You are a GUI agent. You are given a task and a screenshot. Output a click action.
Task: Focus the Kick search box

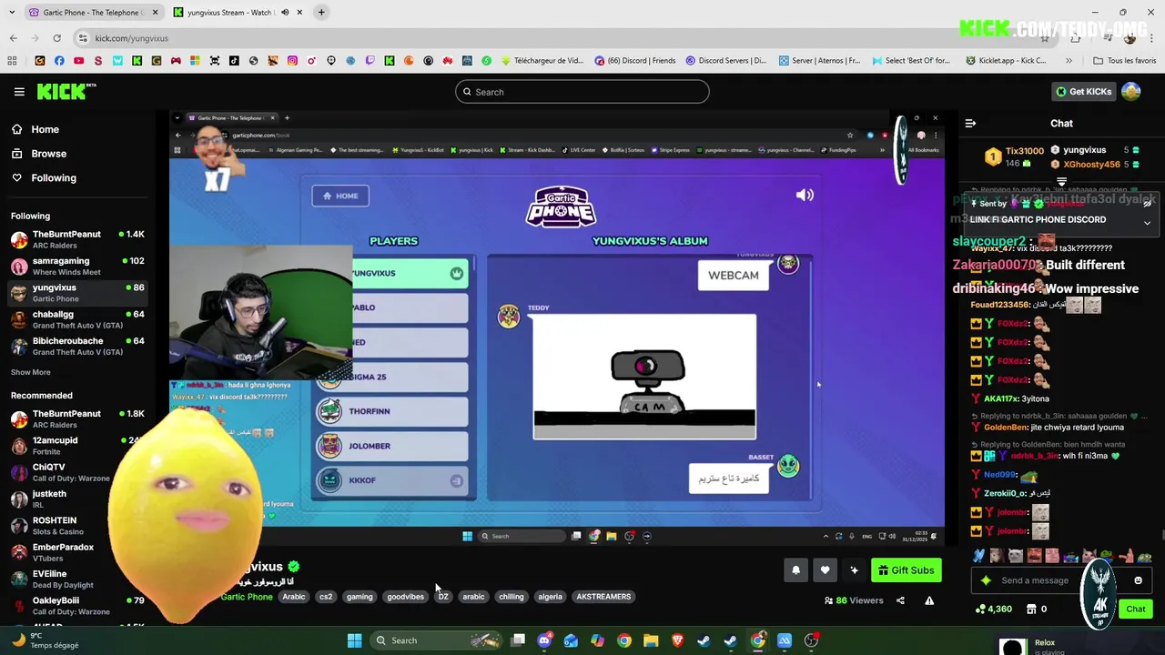582,92
